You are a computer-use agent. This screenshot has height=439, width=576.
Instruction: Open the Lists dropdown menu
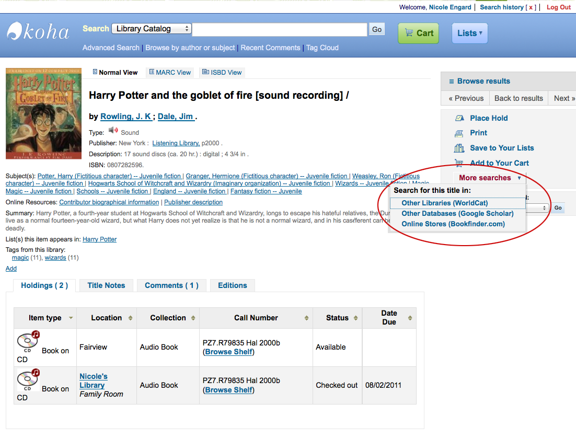coord(469,33)
